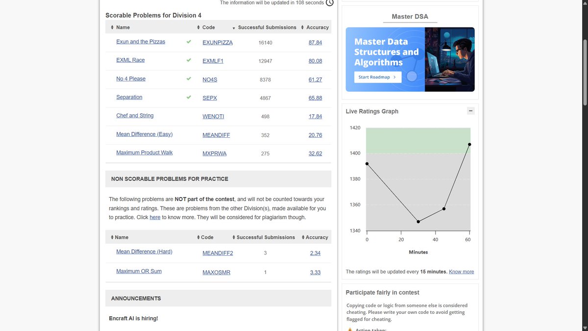Click green checkmark next to Exun and the Pizzas
The width and height of the screenshot is (588, 331).
(x=189, y=42)
